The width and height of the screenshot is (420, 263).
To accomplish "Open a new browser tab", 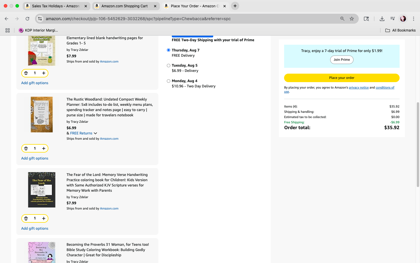I will click(x=235, y=6).
